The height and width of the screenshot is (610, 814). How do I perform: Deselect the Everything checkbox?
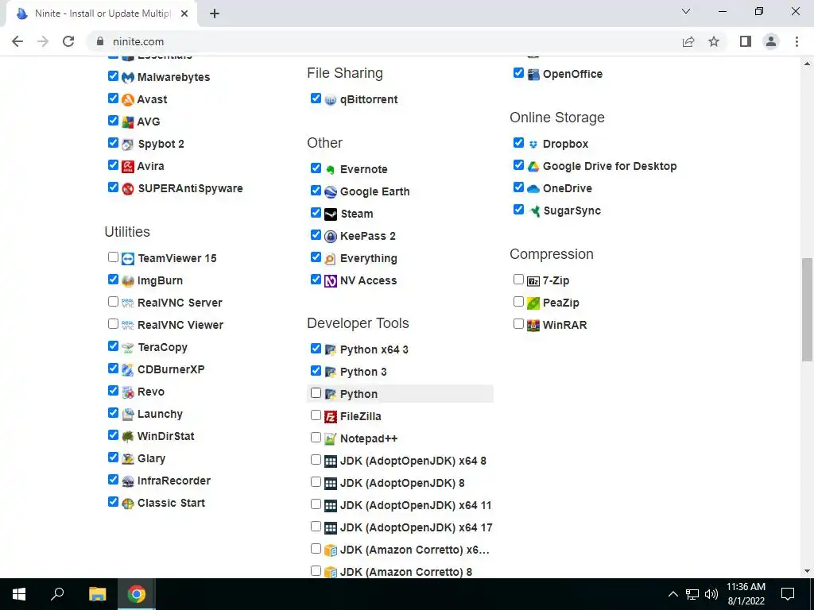tap(316, 257)
